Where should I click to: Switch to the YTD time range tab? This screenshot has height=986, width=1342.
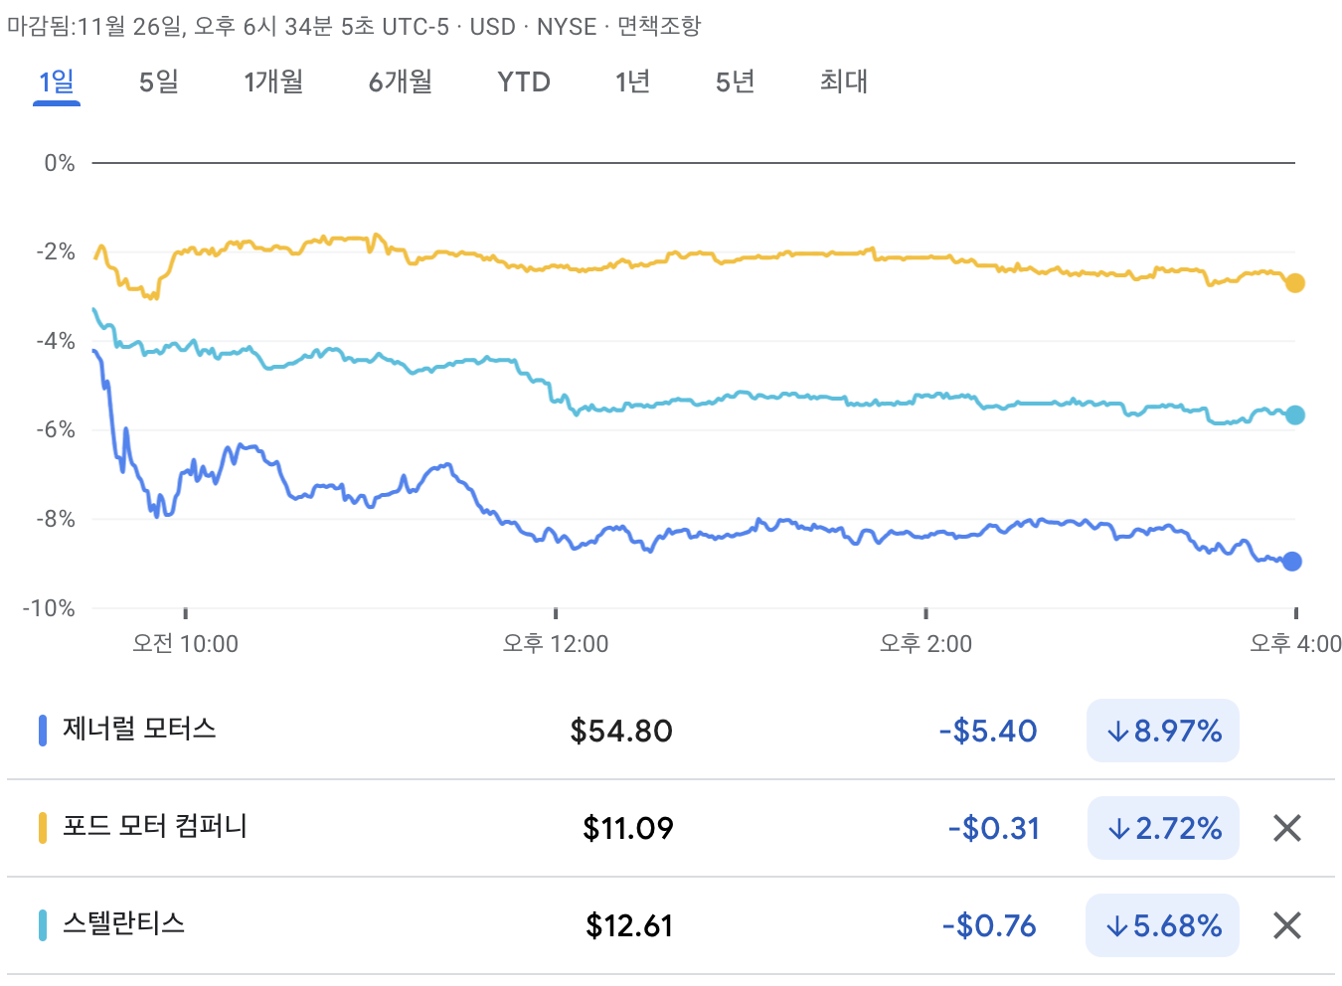point(524,82)
